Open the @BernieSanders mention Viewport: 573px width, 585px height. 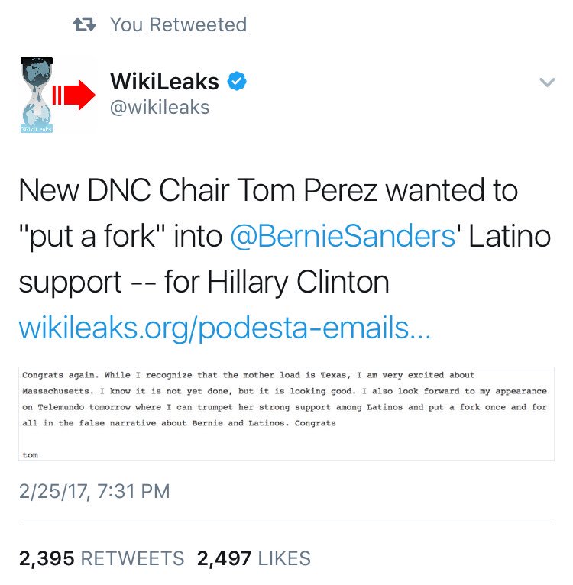click(x=343, y=236)
